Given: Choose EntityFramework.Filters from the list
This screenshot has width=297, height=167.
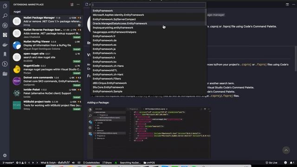Looking at the screenshot, I should click(x=148, y=79).
